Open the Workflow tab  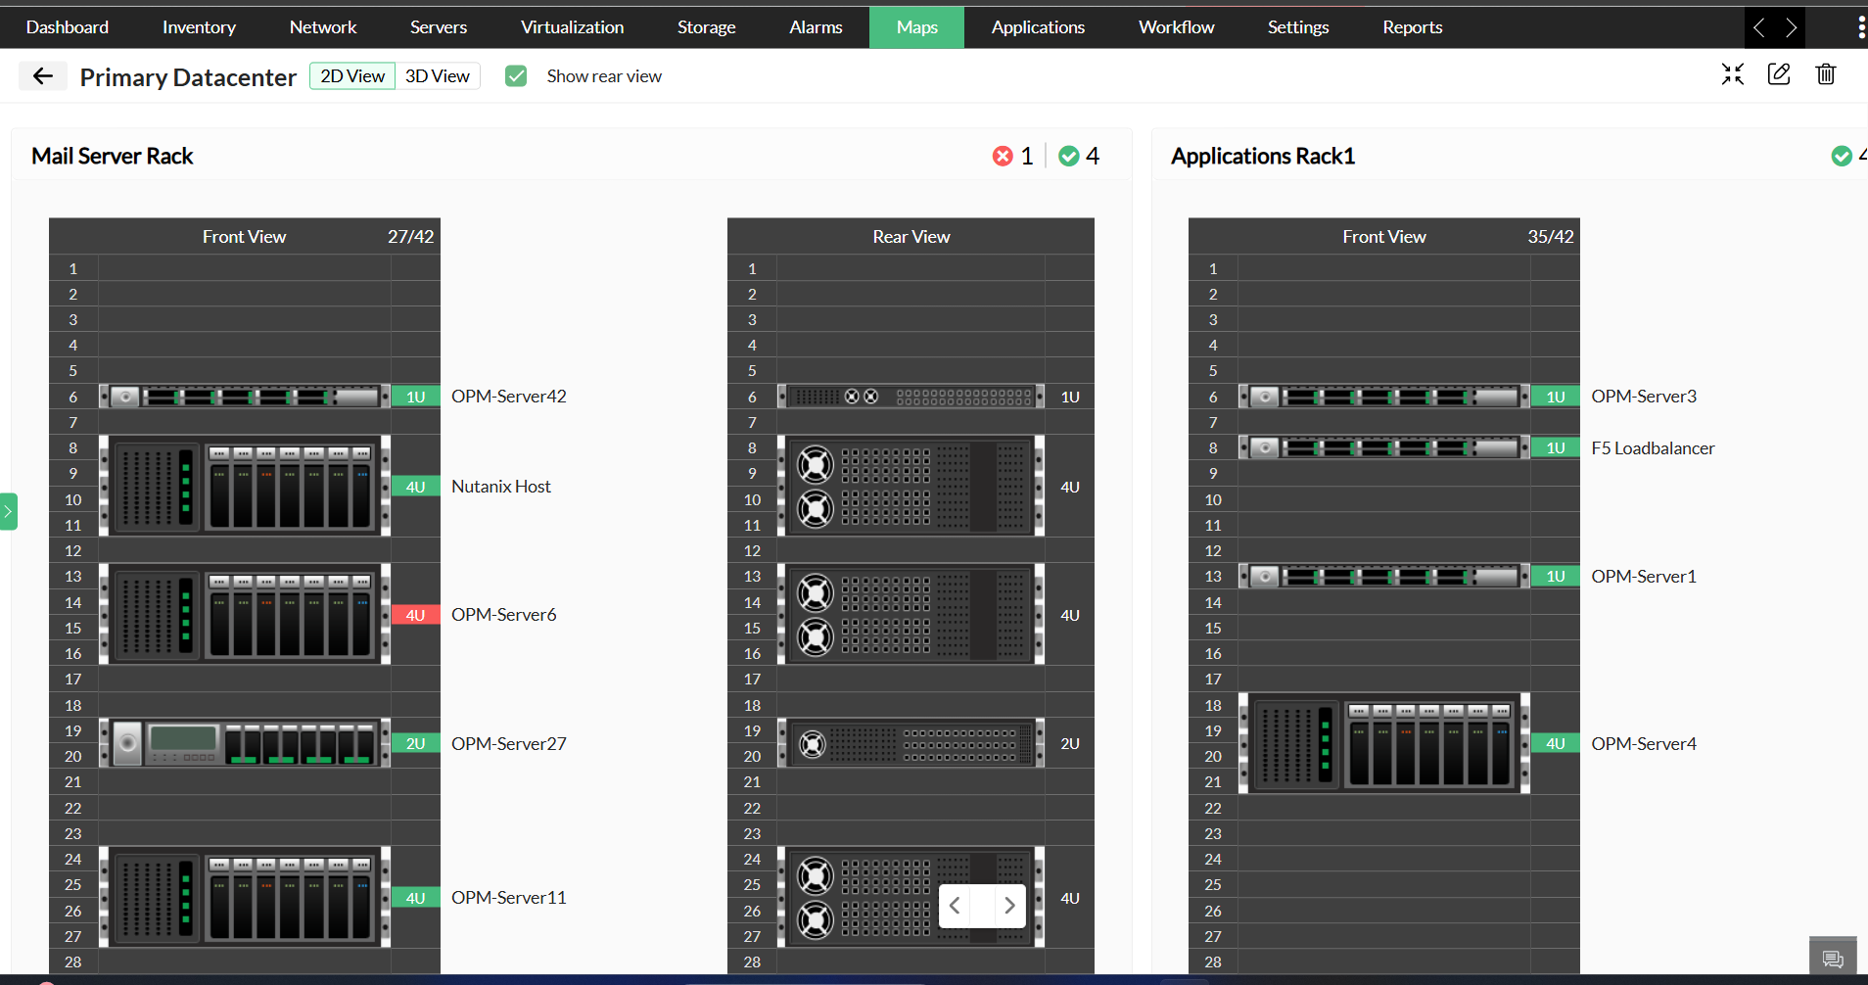click(1177, 27)
